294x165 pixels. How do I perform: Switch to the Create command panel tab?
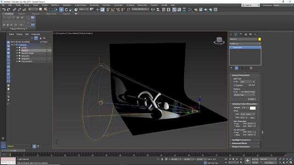click(231, 34)
